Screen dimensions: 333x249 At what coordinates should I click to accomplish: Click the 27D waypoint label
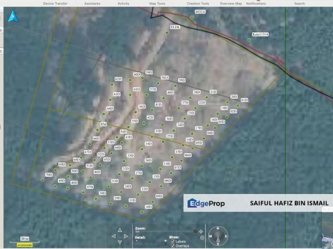[139, 173]
